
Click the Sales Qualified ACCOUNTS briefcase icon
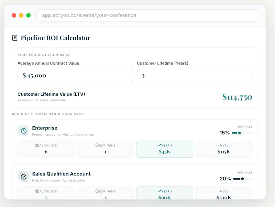coord(37,191)
